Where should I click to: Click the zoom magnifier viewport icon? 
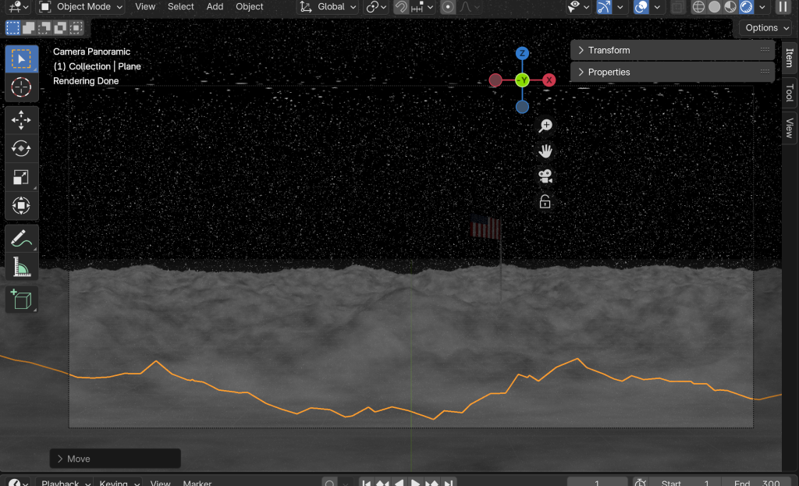click(545, 126)
